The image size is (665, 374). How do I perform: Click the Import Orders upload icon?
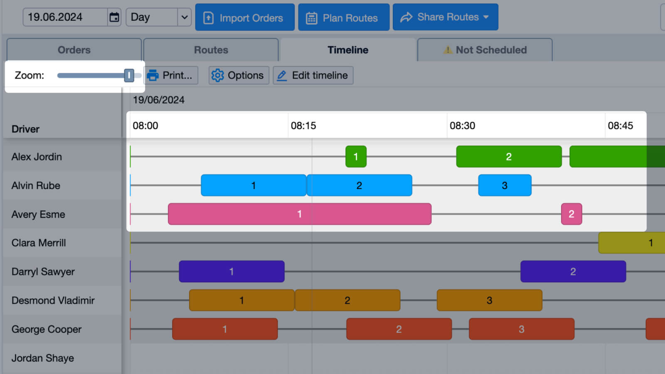(x=208, y=18)
